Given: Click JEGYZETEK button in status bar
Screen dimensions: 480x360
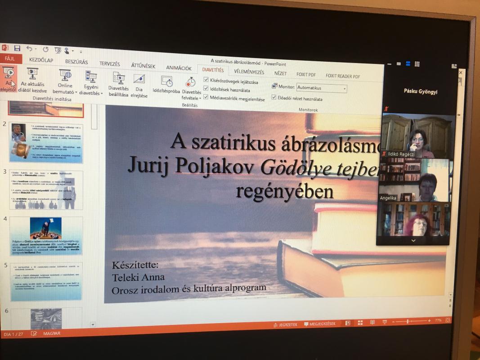Looking at the screenshot, I should click(x=285, y=324).
